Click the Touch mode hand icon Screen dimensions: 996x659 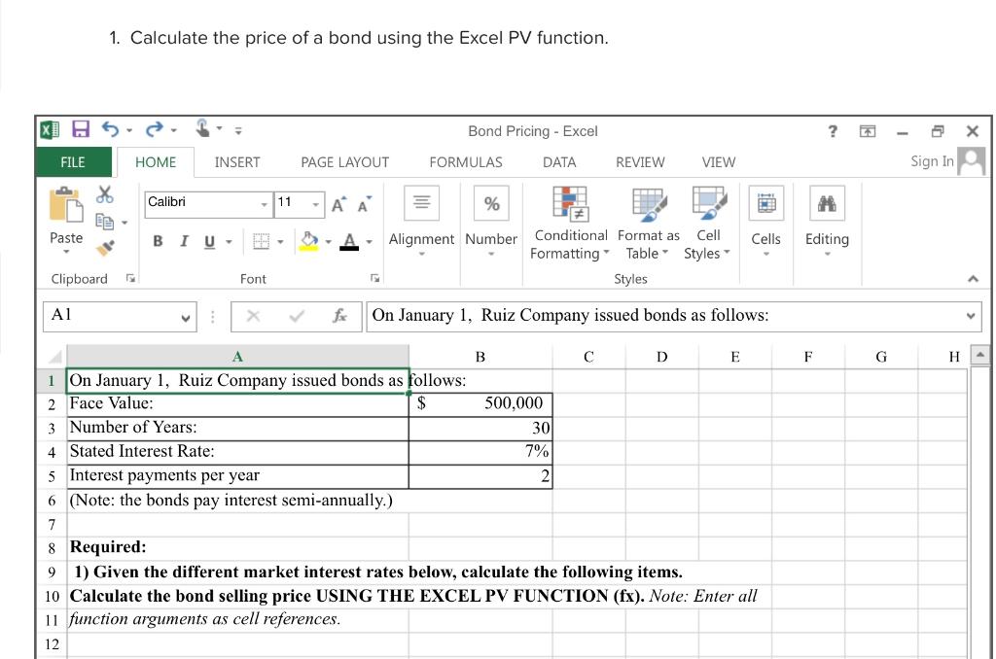pos(202,128)
